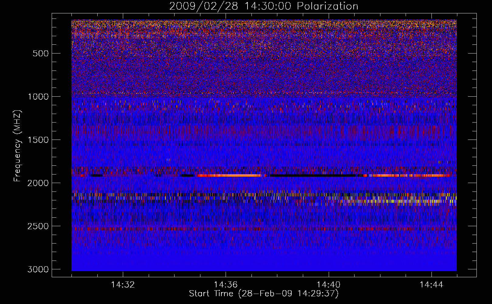Click the '14:40' time tick label

point(328,285)
